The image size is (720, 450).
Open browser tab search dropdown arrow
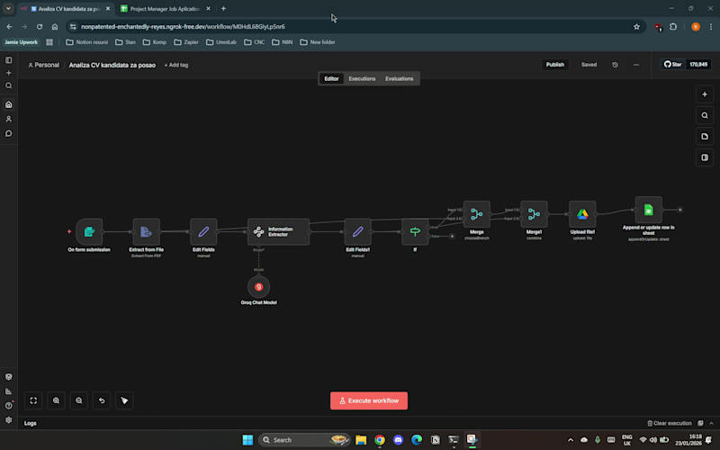pos(8,9)
